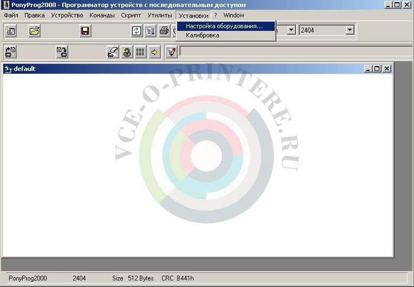Expand the 2404 device type dropdown
The width and height of the screenshot is (414, 287).
[x=350, y=31]
